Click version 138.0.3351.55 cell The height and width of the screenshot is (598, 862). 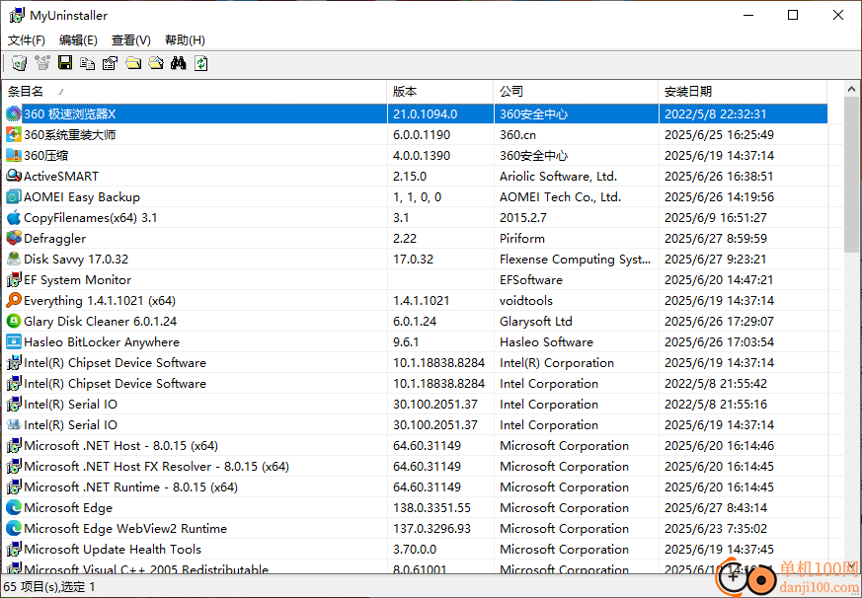pyautogui.click(x=431, y=508)
